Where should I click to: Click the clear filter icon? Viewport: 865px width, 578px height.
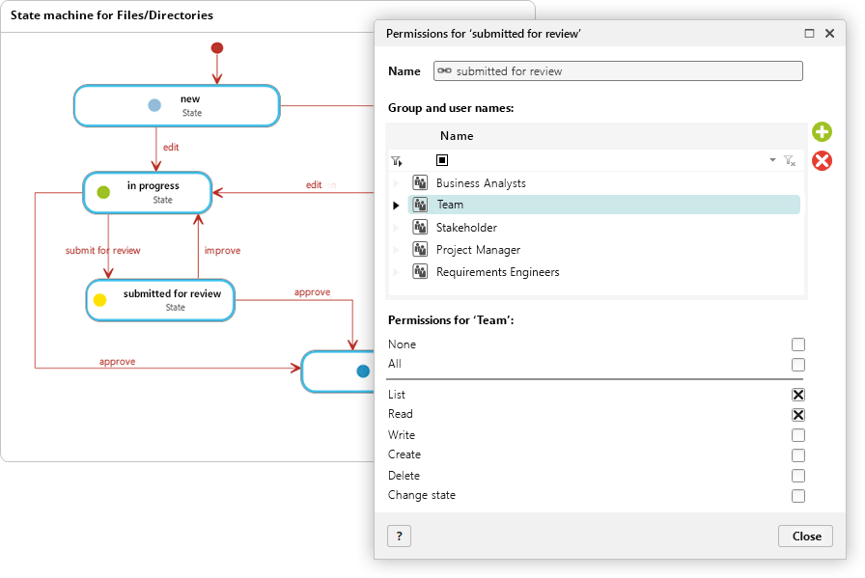[790, 160]
